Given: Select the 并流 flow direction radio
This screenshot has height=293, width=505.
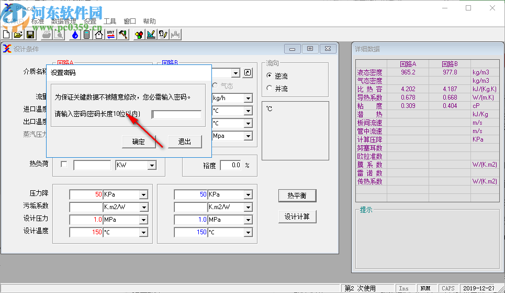Looking at the screenshot, I should (x=270, y=88).
